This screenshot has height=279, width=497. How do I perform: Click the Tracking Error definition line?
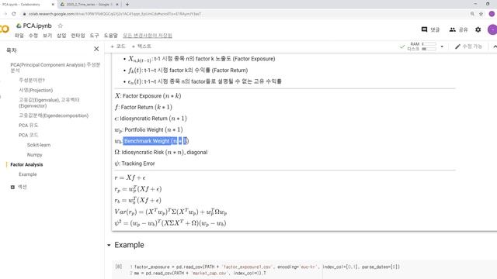click(134, 164)
